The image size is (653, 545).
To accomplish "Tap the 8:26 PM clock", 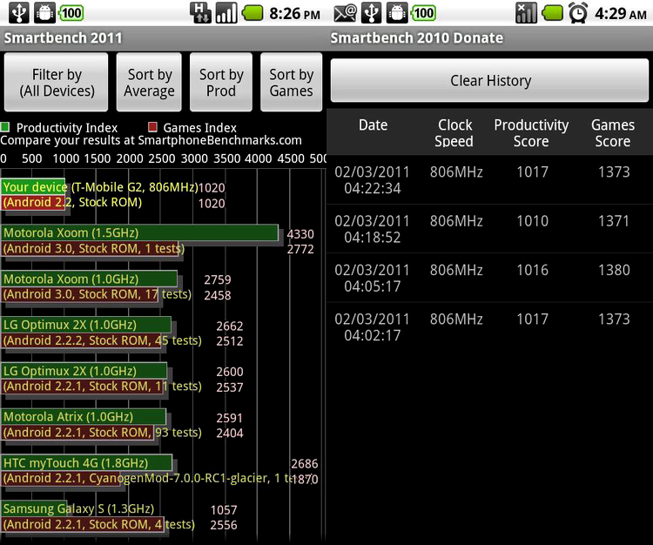I will click(x=295, y=14).
